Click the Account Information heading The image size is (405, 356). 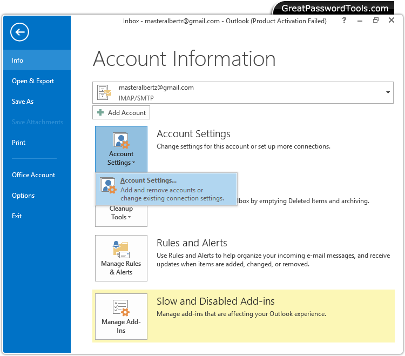coord(184,59)
